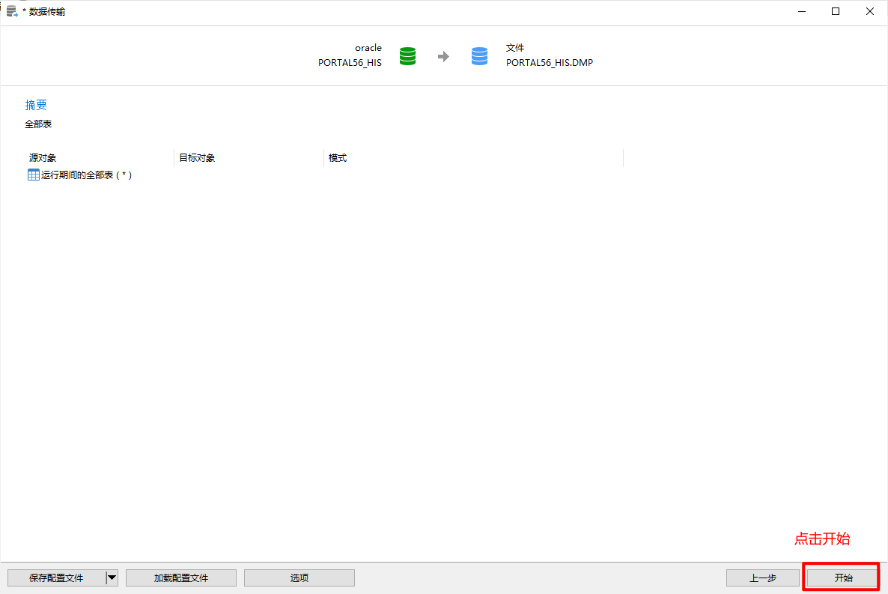Screen dimensions: 888x594
Task: Click the 全部表 label
Action: [x=38, y=124]
